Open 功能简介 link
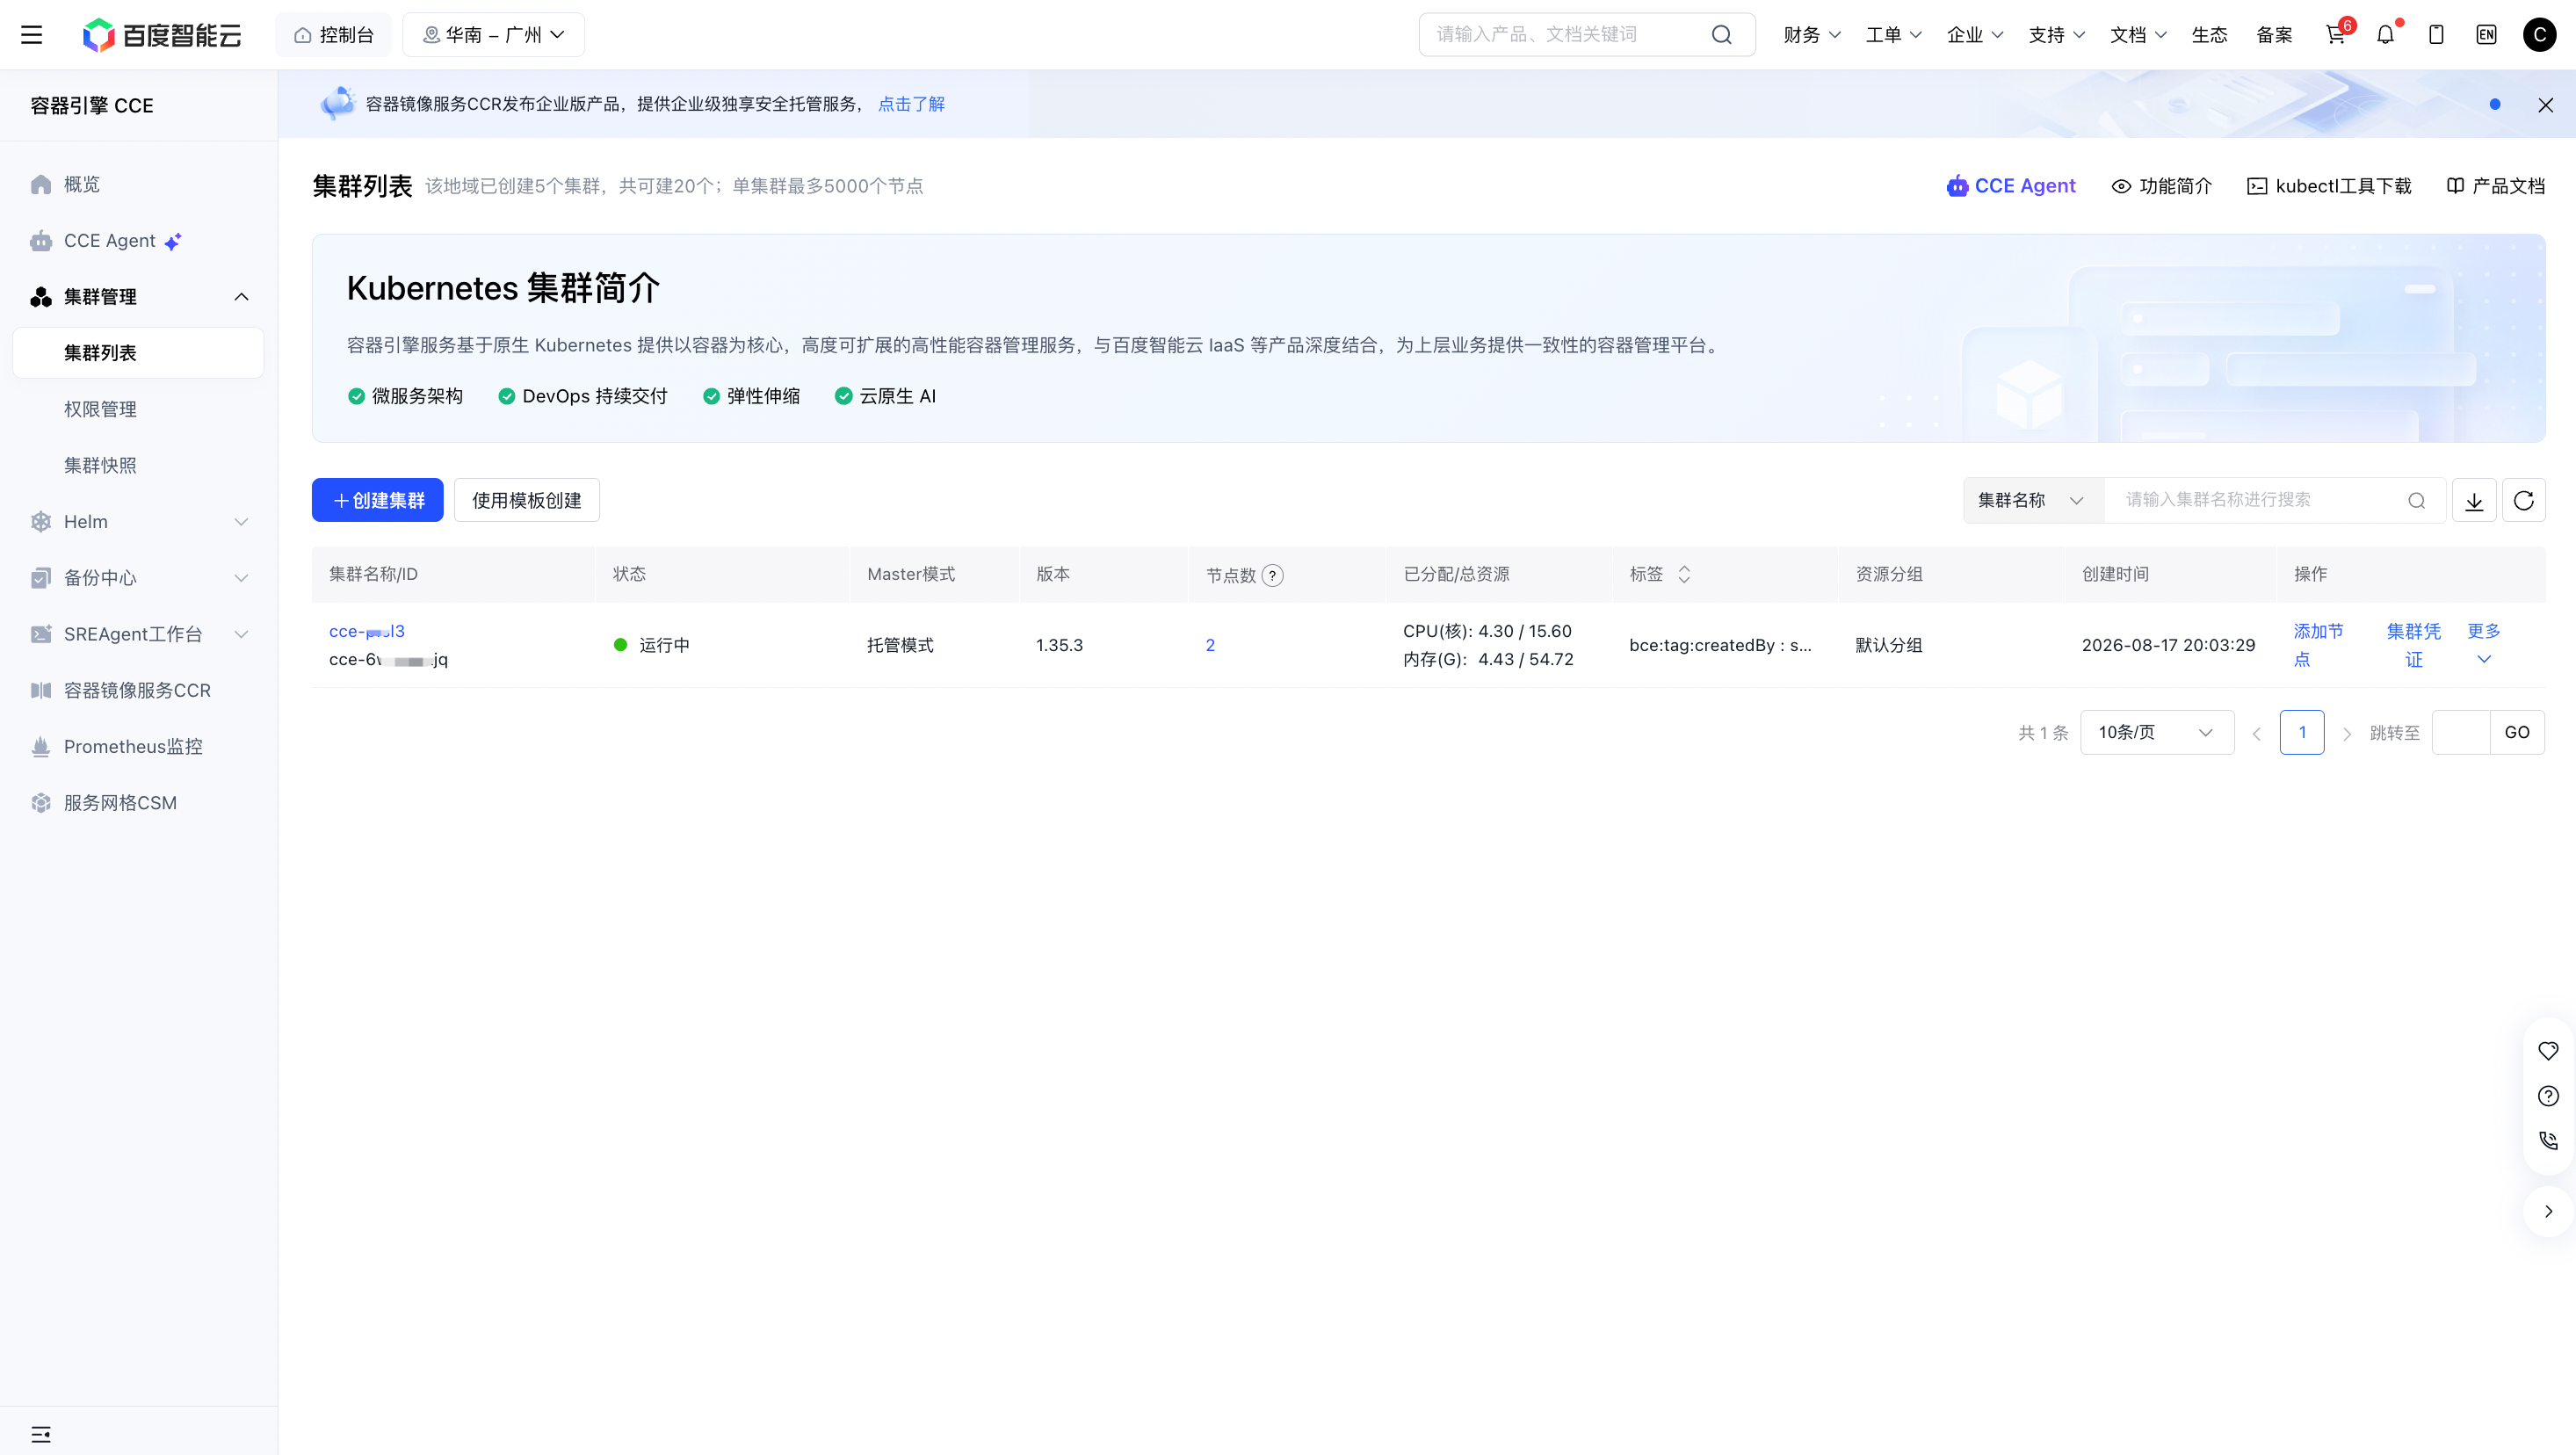 tap(2162, 186)
